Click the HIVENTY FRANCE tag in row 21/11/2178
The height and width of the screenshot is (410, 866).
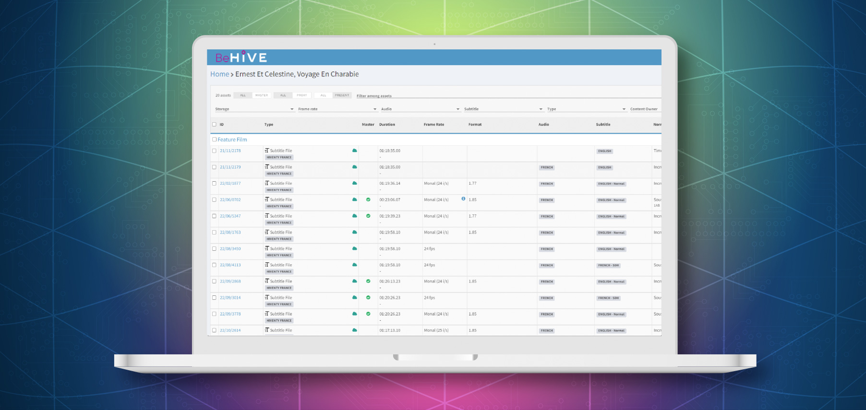coord(279,157)
